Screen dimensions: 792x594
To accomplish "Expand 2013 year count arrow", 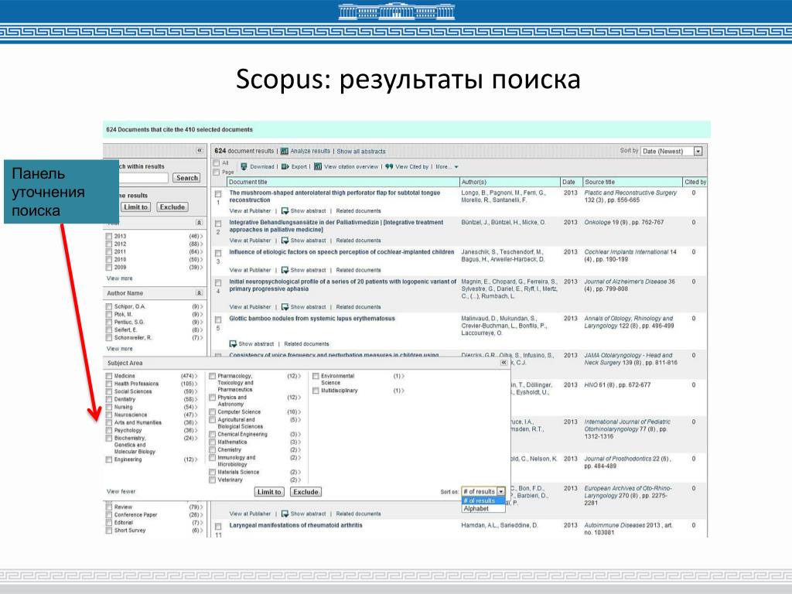I will [202, 236].
